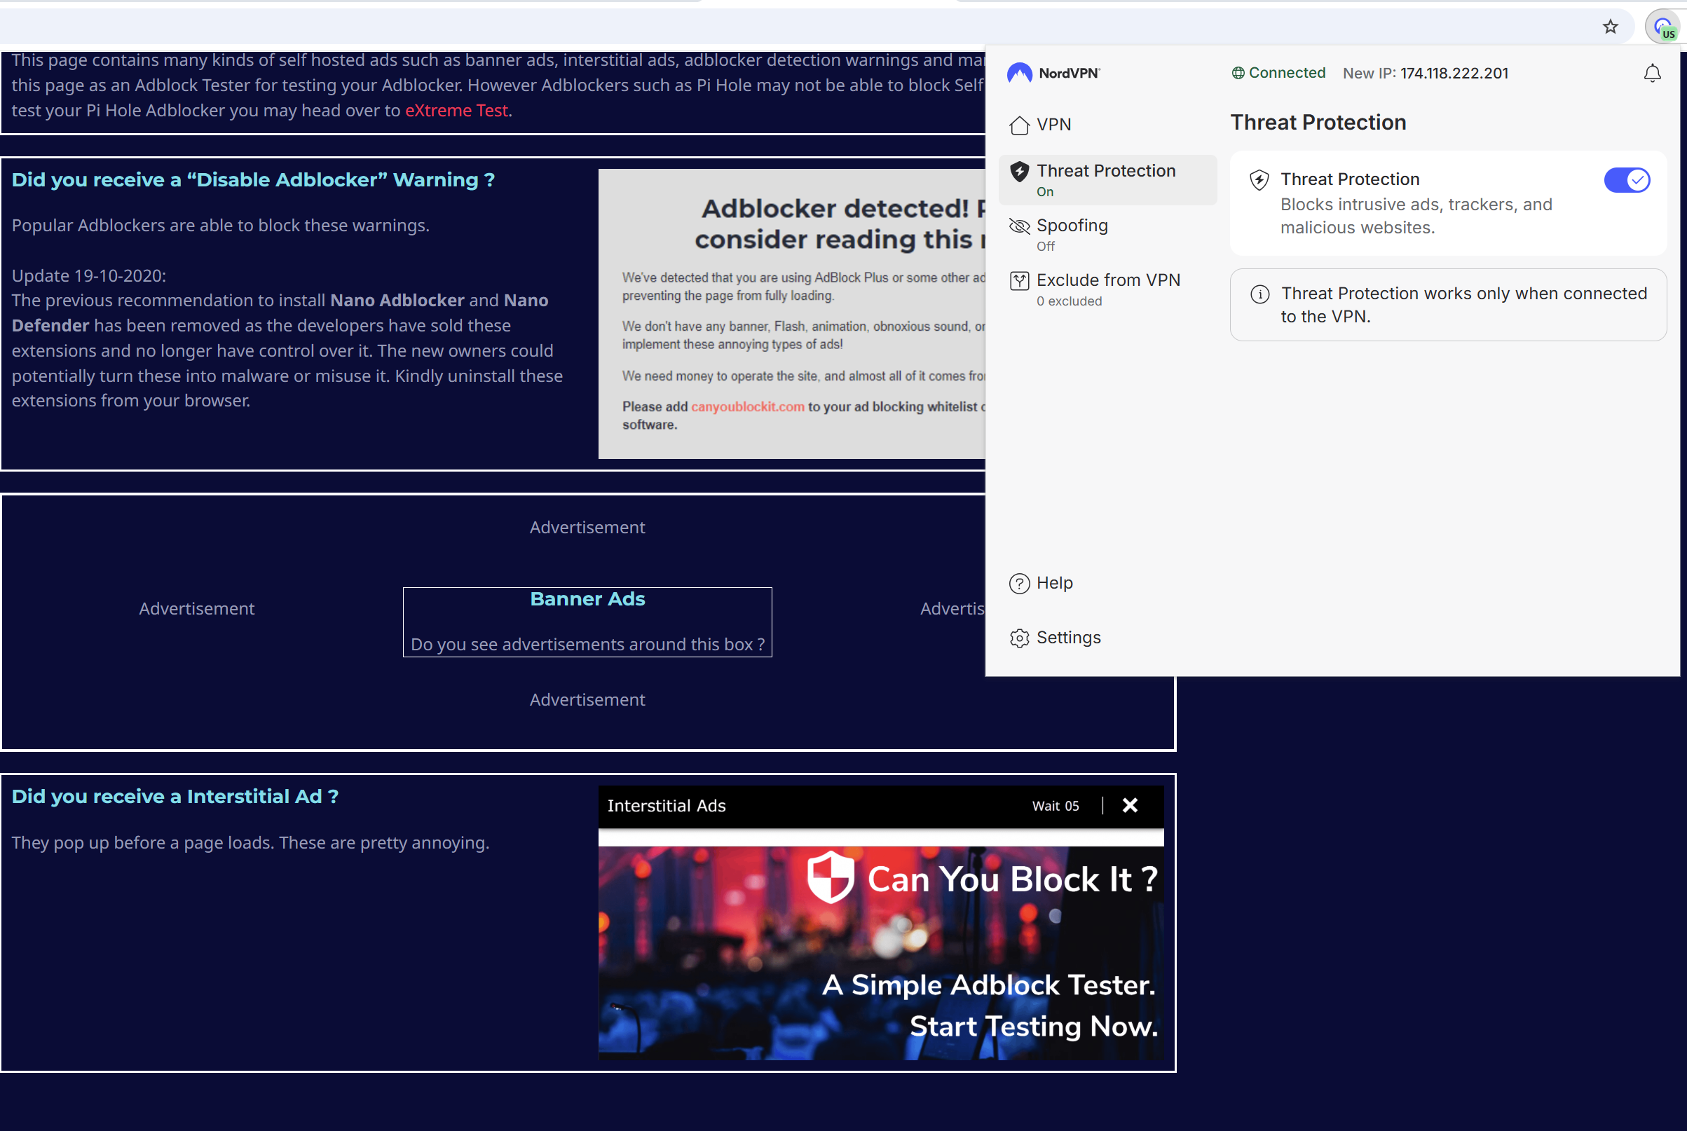Open Settings via the gear icon

[x=1019, y=638]
